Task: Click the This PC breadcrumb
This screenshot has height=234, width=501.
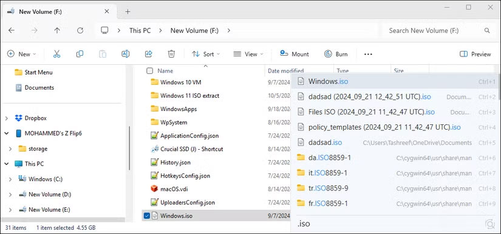Action: coord(140,30)
